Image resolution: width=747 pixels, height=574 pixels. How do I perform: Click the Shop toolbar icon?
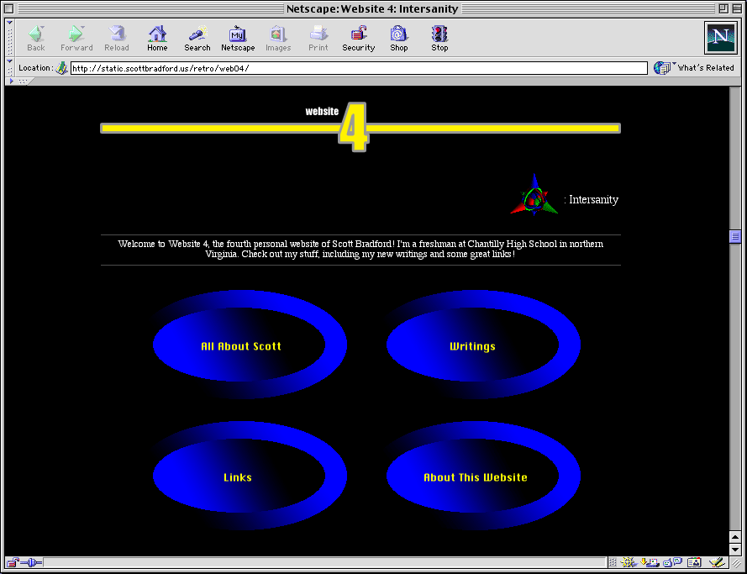tap(398, 38)
